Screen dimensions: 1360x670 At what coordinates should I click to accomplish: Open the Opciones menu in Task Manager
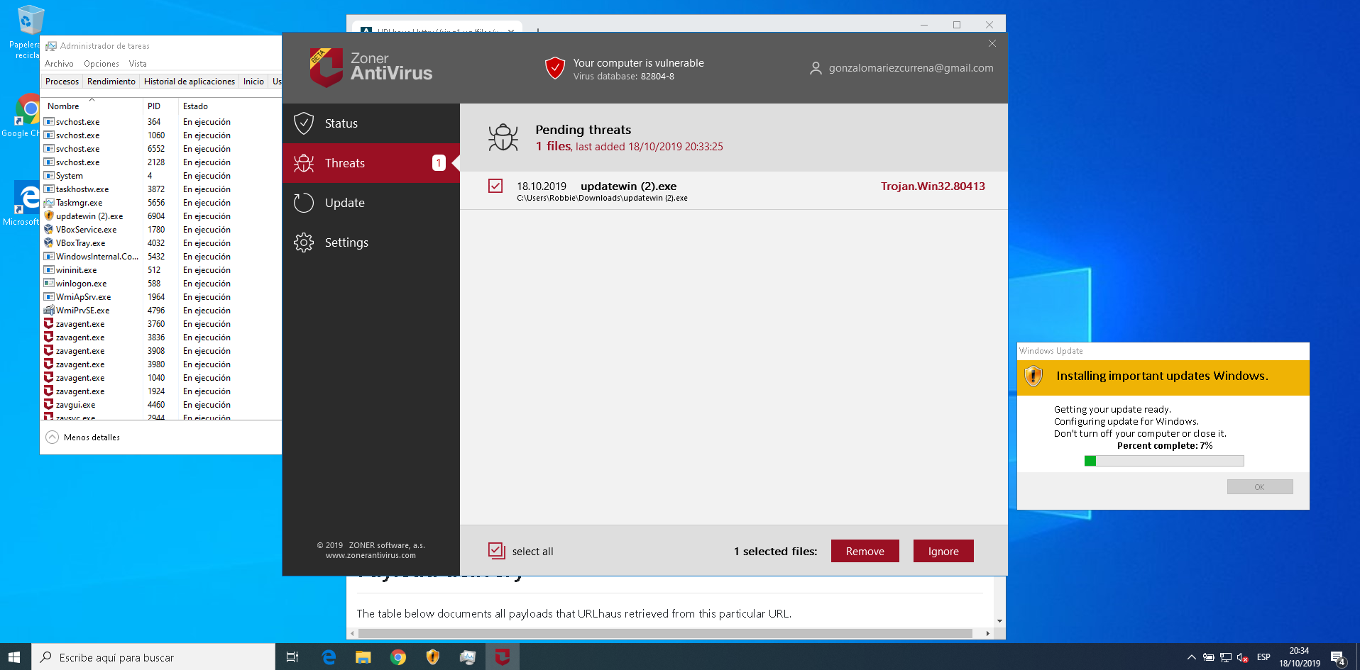click(x=102, y=64)
